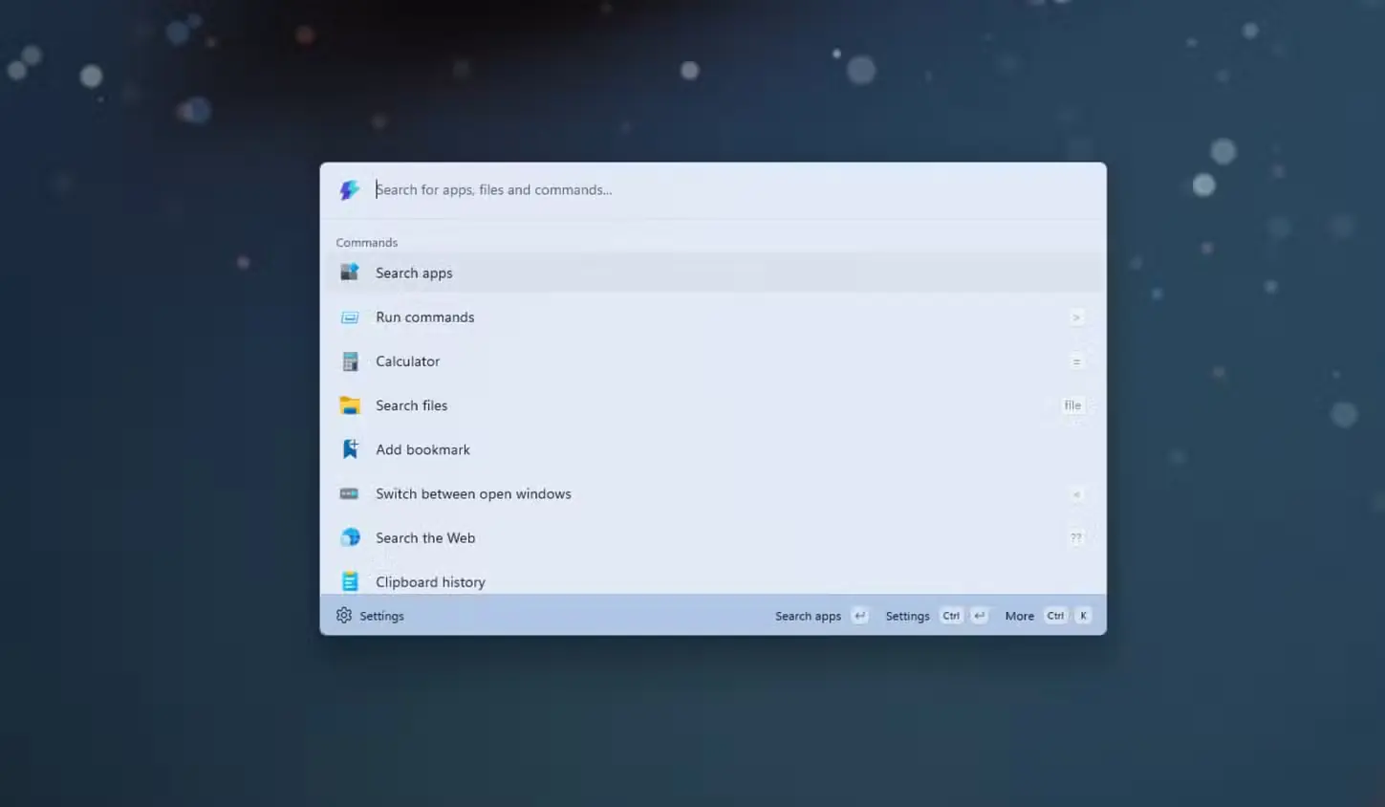Select the Search apps command row
Screen dimensions: 1385x807
(x=713, y=273)
